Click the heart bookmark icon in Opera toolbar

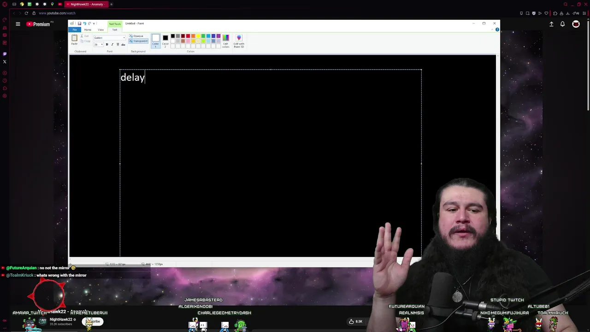point(546,13)
